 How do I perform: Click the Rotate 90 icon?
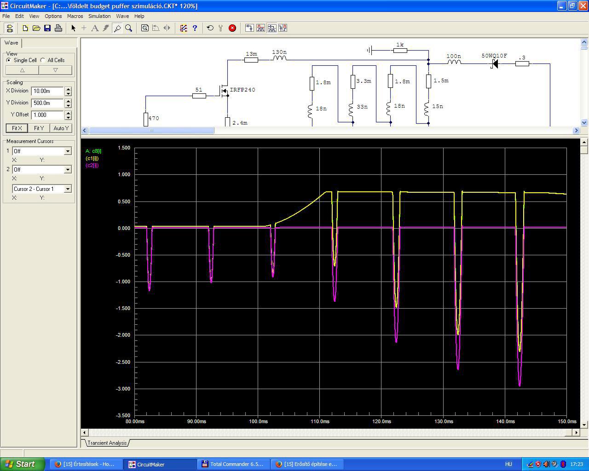click(x=156, y=28)
